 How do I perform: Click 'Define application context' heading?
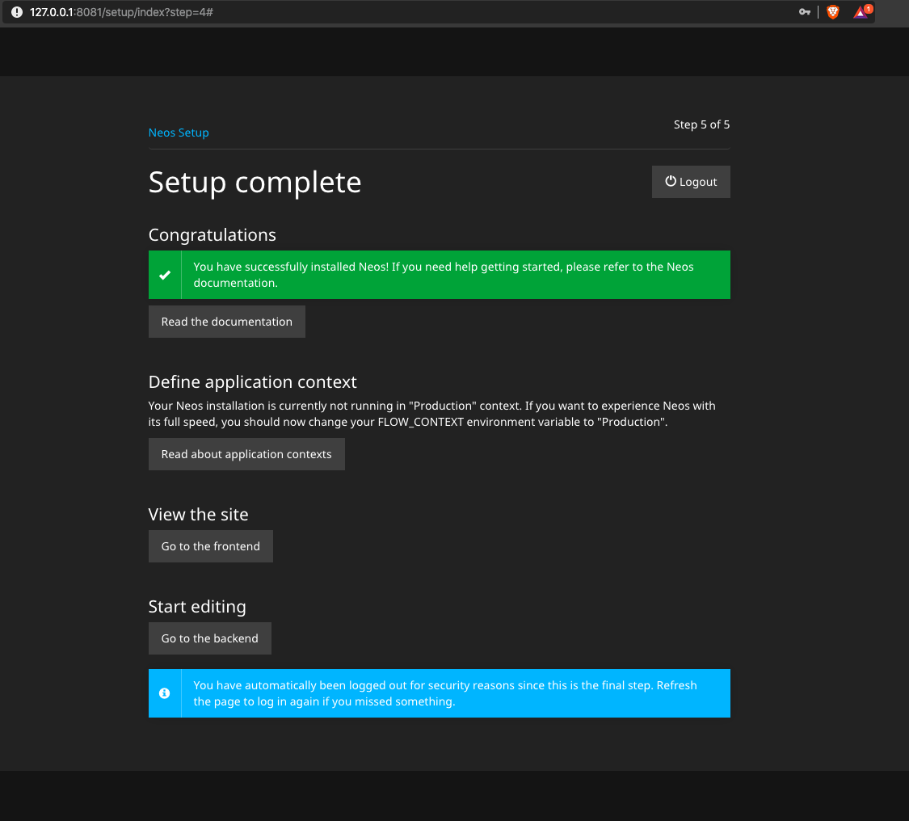(x=253, y=382)
